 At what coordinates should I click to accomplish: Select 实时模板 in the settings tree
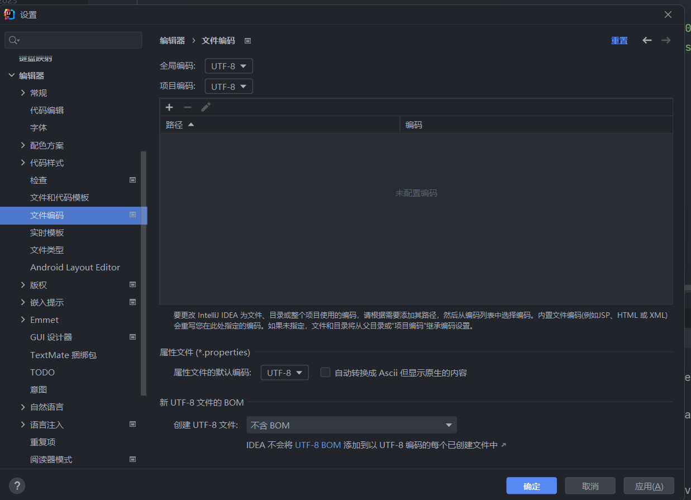pos(47,232)
